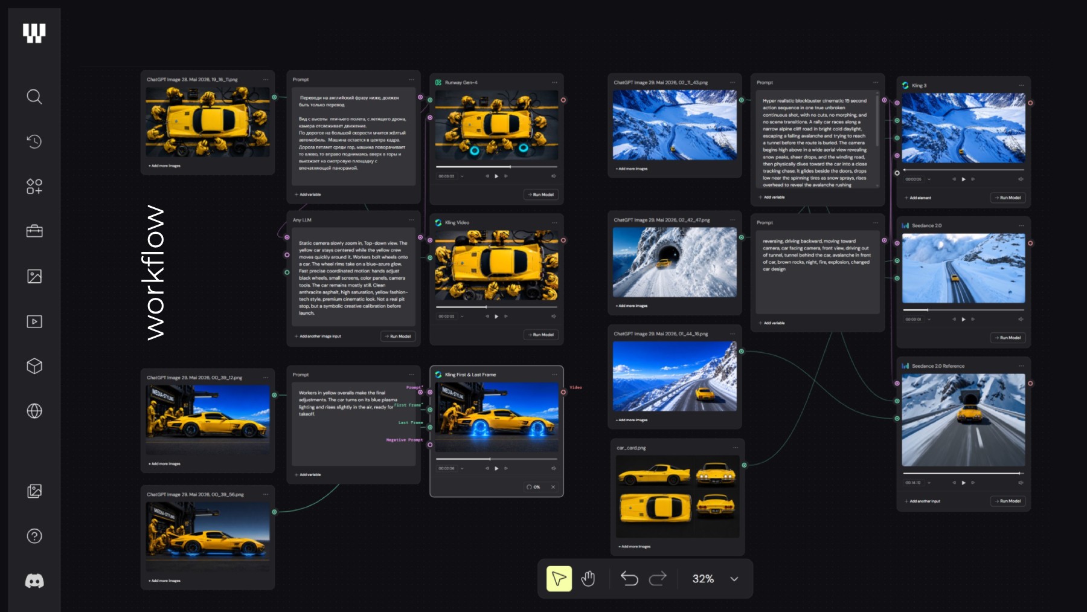Screen dimensions: 1087x612
Task: Open options menu on Seedance 2.0 Reference node
Action: 1021,366
